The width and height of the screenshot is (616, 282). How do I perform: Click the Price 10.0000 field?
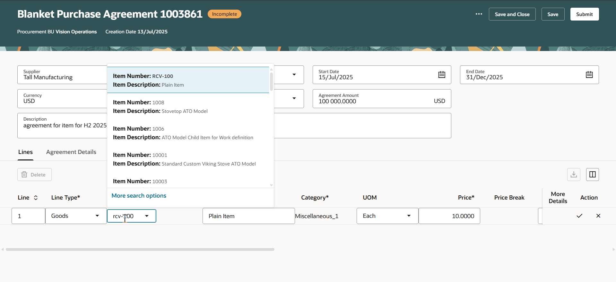[x=449, y=216]
